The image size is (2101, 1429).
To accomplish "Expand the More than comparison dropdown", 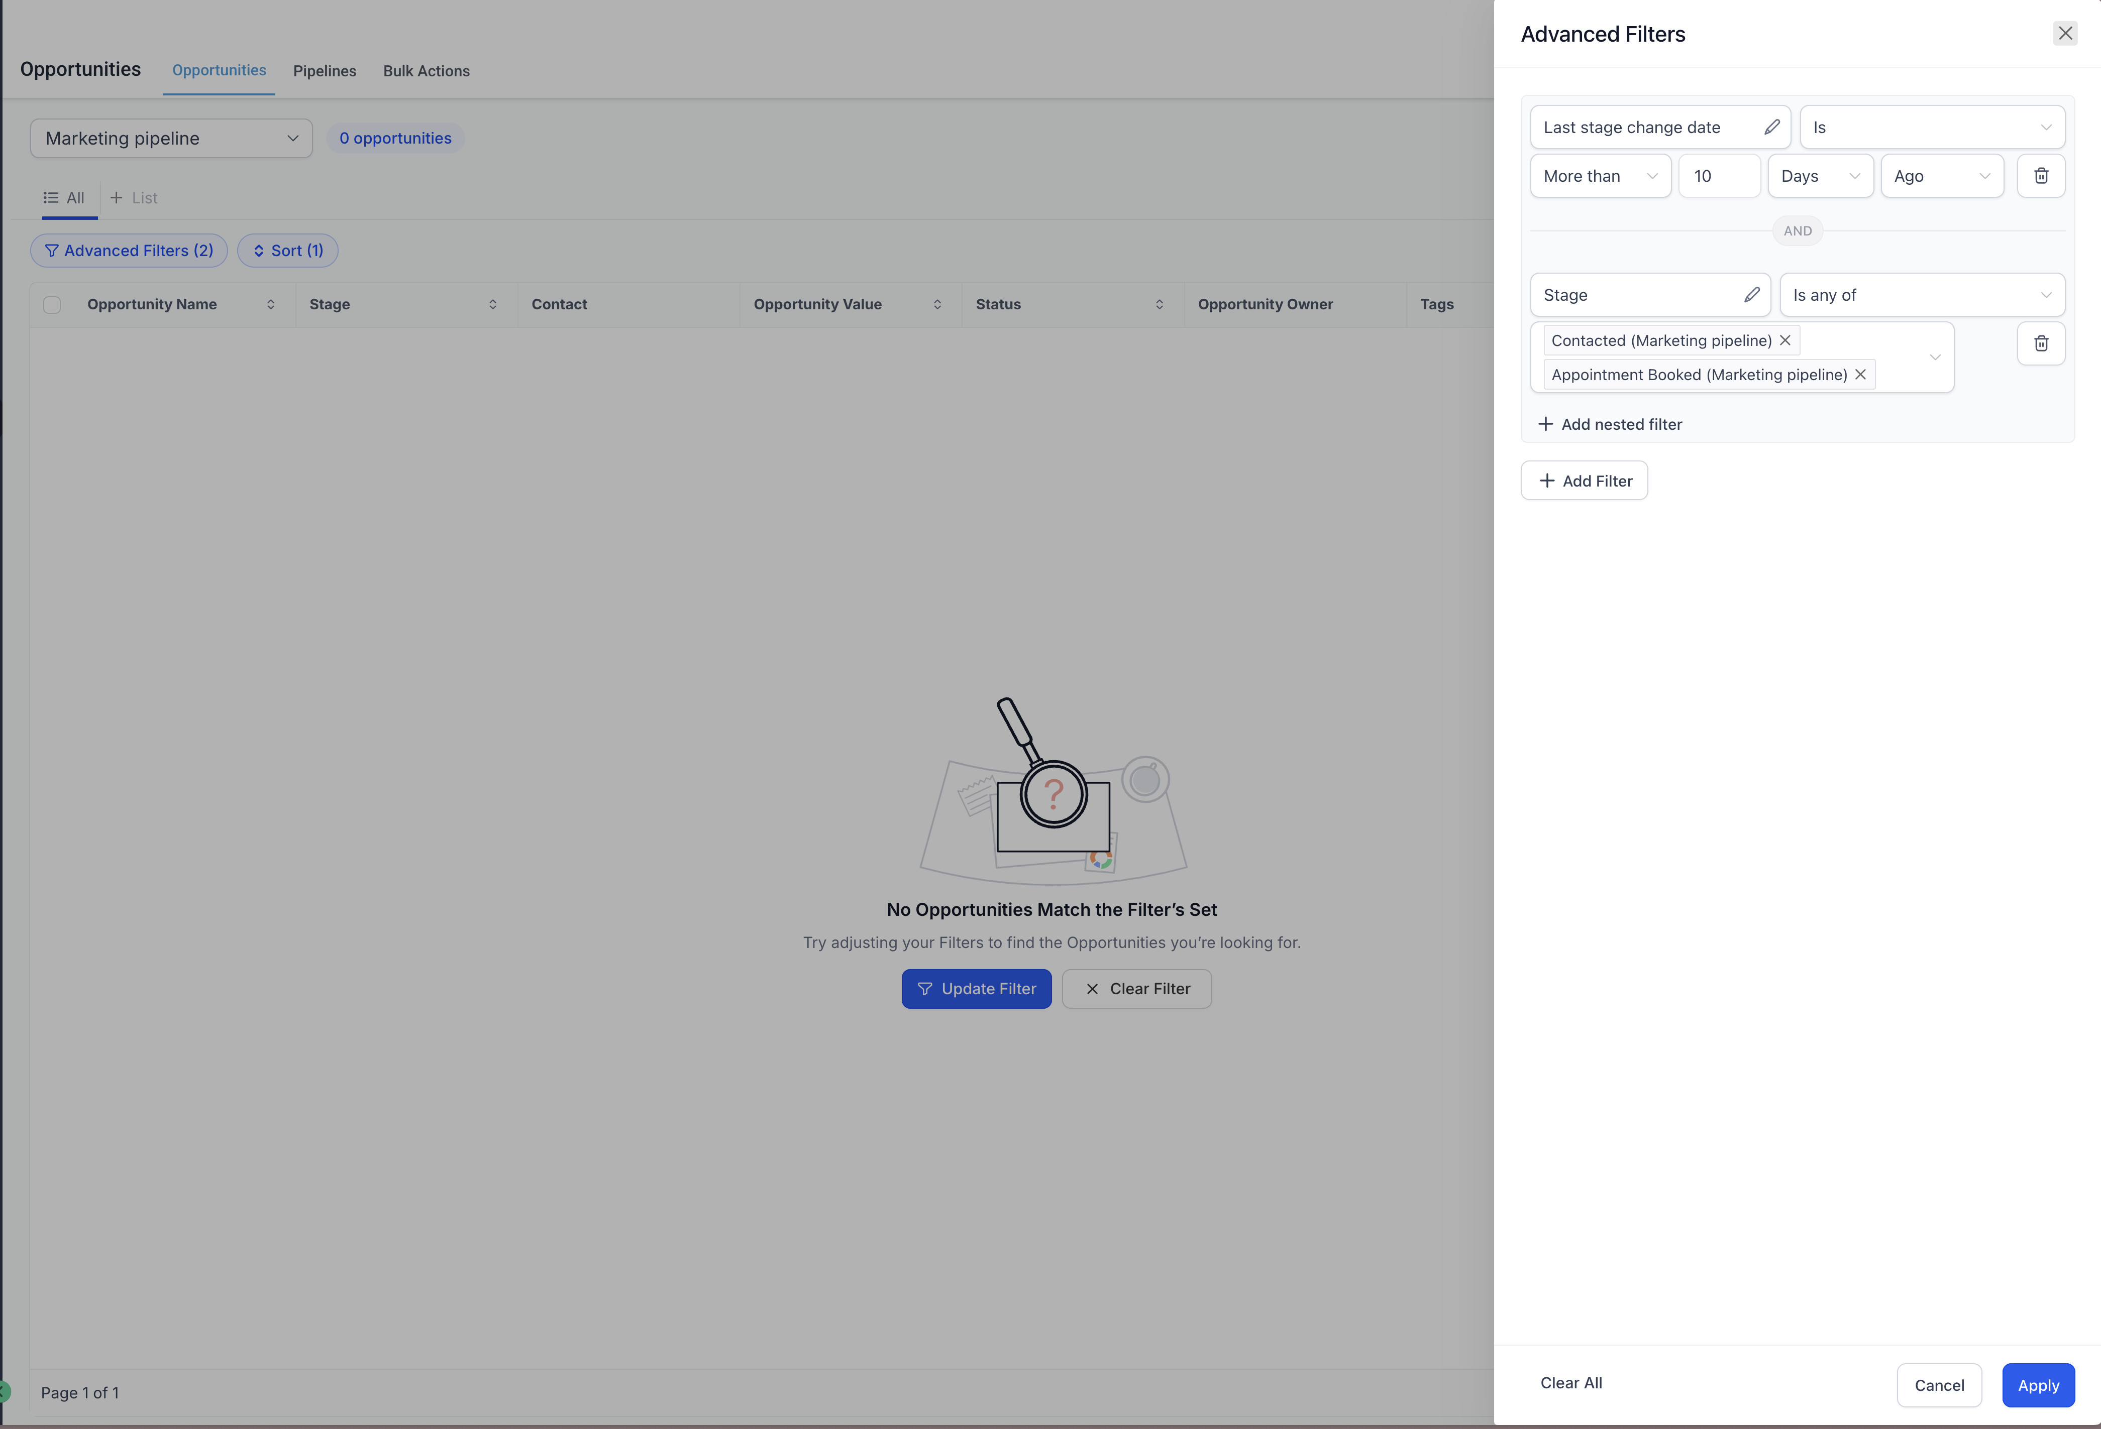I will coord(1599,176).
